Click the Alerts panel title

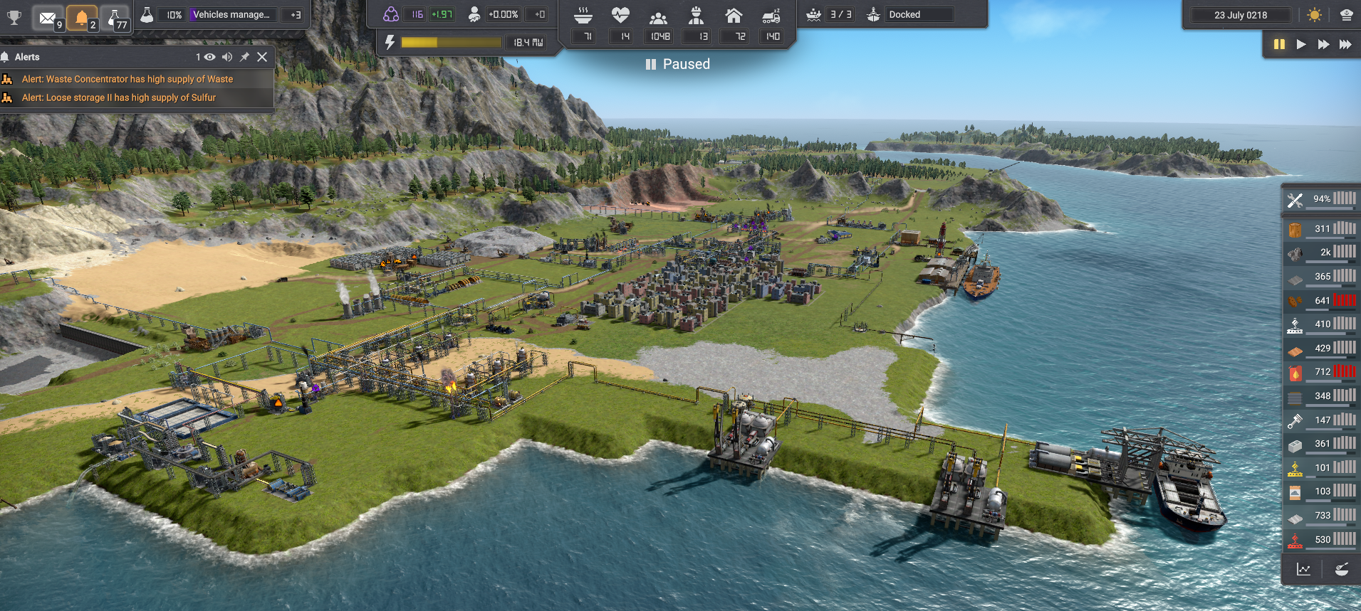[27, 57]
